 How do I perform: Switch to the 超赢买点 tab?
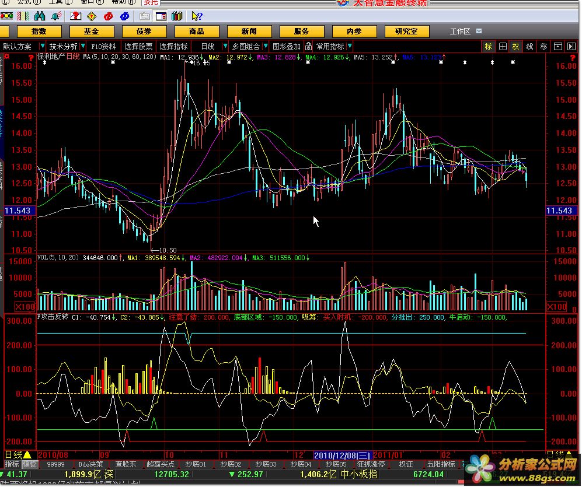161,464
